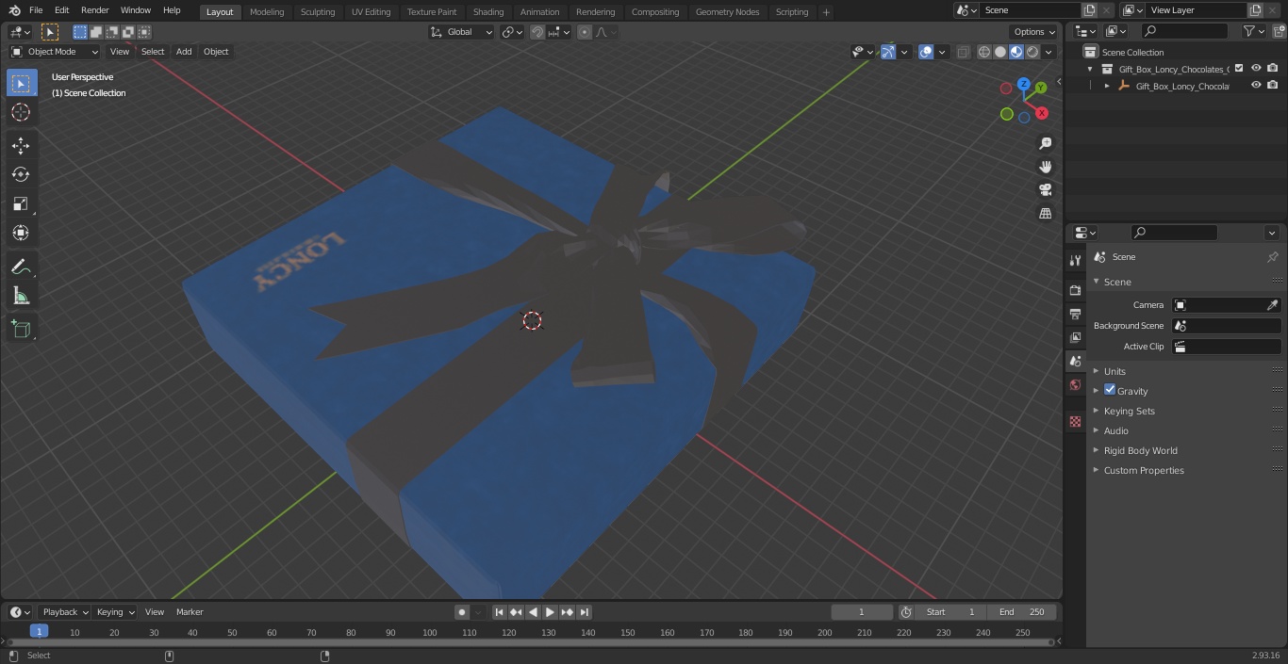The image size is (1288, 664).
Task: Toggle viewport gizmos button
Action: point(888,52)
